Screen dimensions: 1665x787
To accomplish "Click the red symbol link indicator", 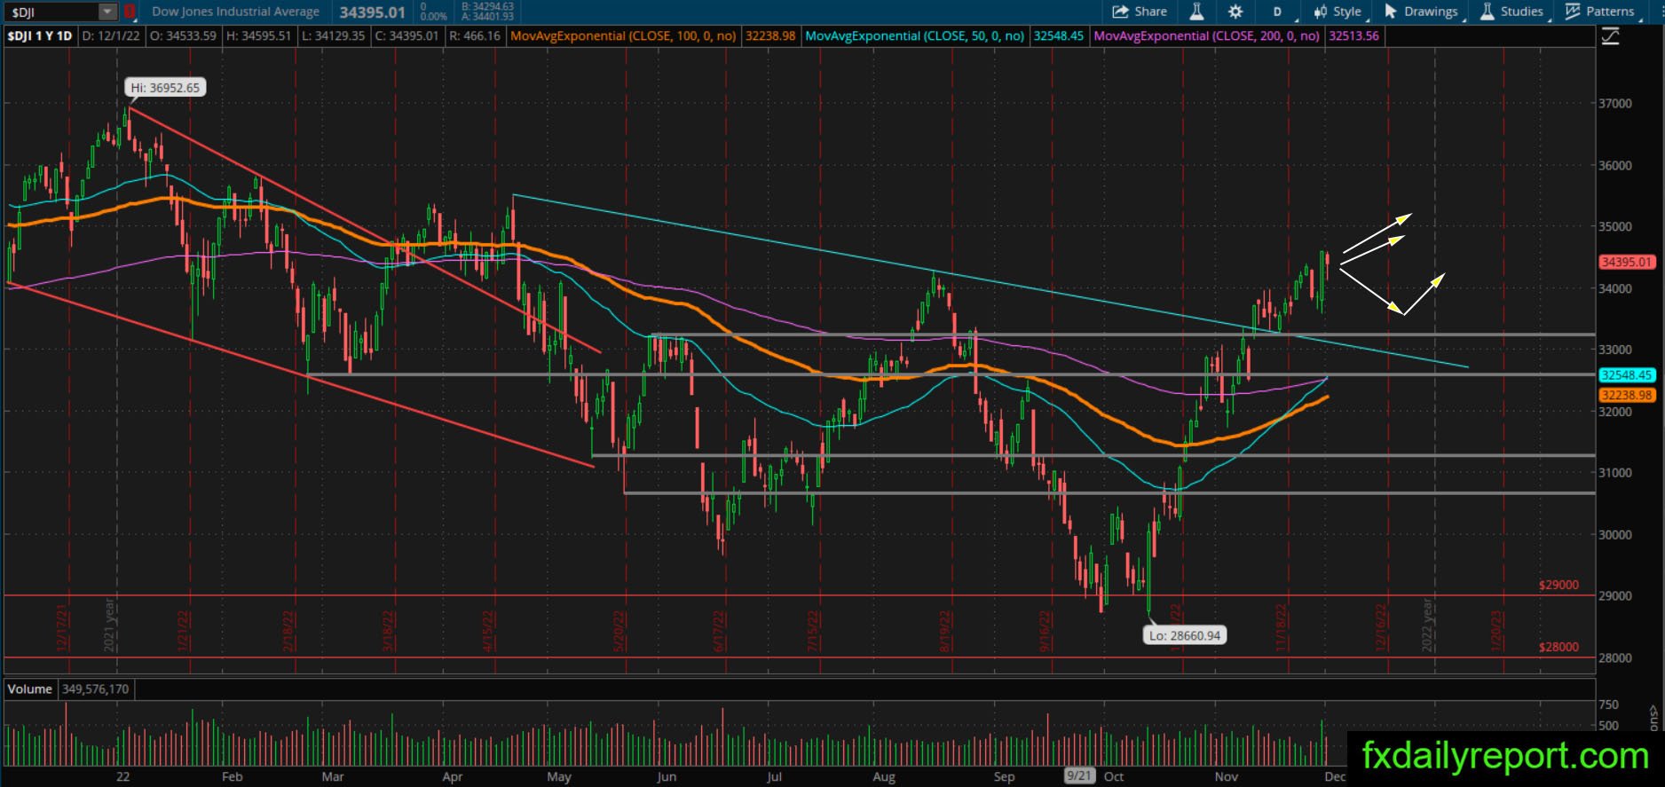I will point(130,12).
